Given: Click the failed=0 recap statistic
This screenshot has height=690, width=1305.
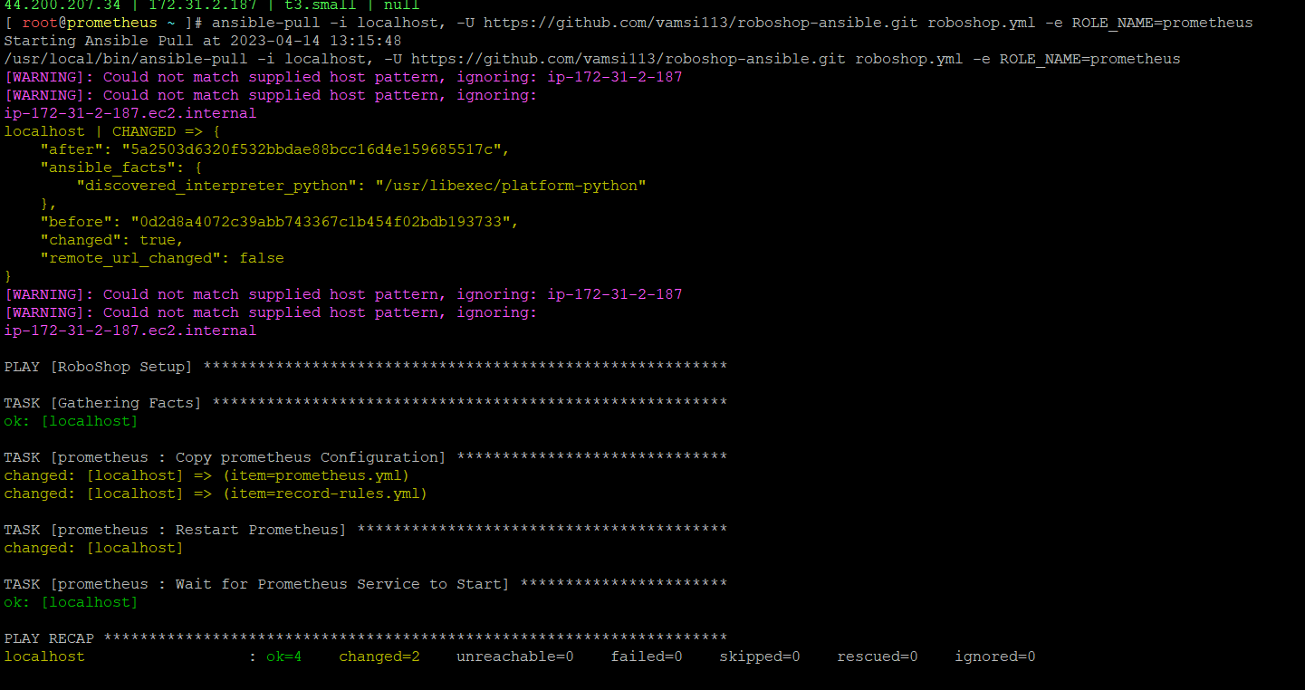Looking at the screenshot, I should pos(646,656).
